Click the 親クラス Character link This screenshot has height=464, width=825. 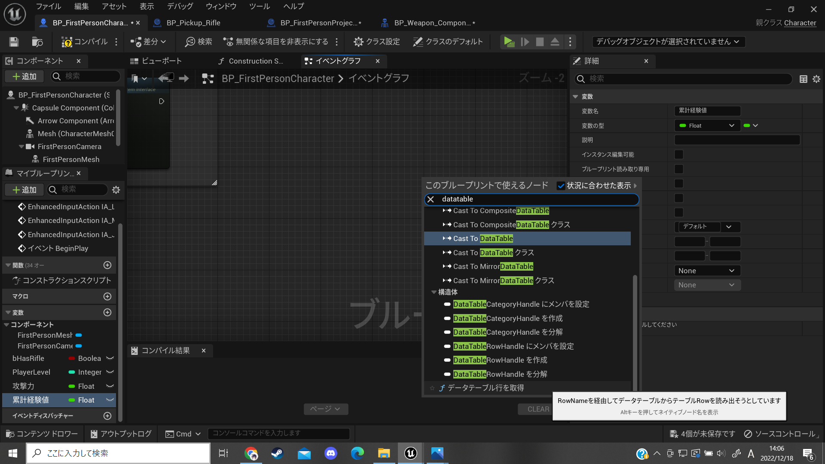[800, 23]
